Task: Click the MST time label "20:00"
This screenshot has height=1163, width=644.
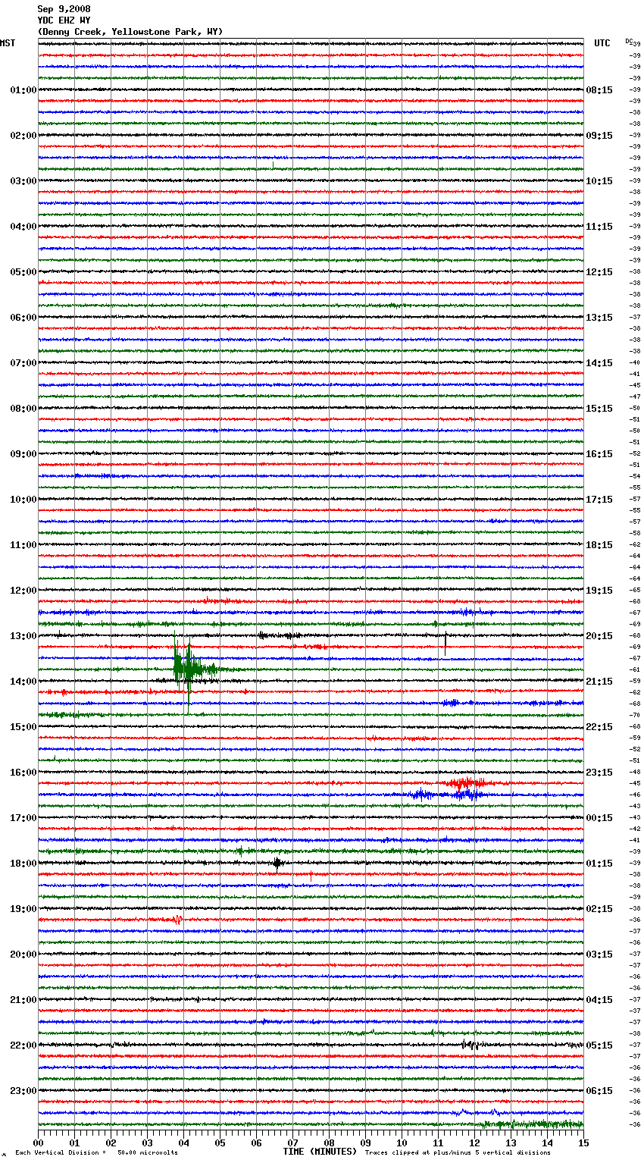Action: [23, 955]
